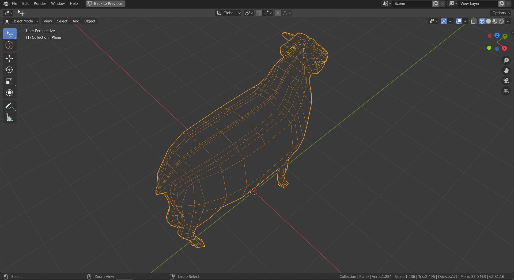Screen dimensions: 514x280
Task: Select the Annotate pencil tool
Action: (x=10, y=106)
